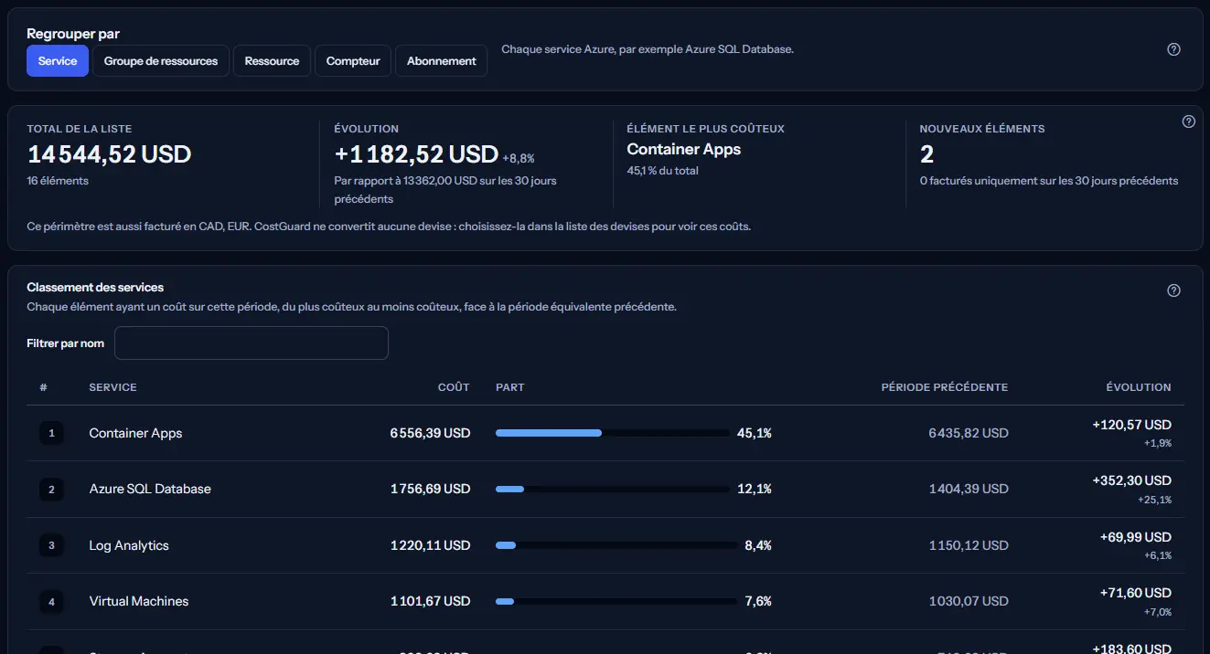Image resolution: width=1210 pixels, height=654 pixels.
Task: Click rank badge 2 for Azure SQL Database
Action: click(51, 490)
